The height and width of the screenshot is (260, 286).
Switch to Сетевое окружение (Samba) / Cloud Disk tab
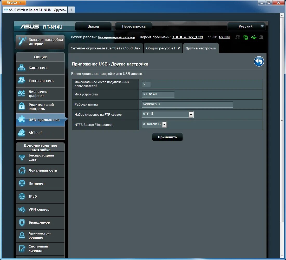pos(106,48)
